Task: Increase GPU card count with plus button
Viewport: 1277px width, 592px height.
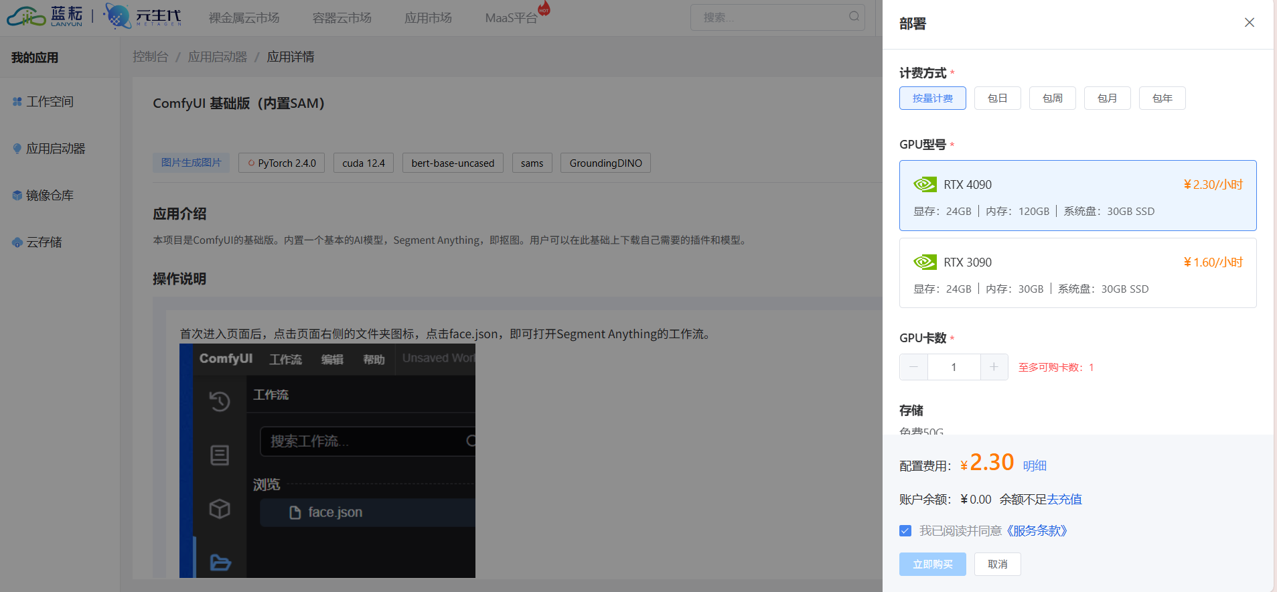Action: pos(994,367)
